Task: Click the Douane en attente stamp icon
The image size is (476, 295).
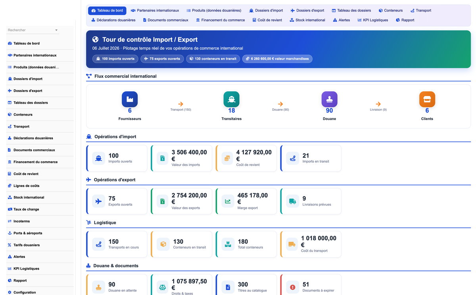Action: coord(98,287)
